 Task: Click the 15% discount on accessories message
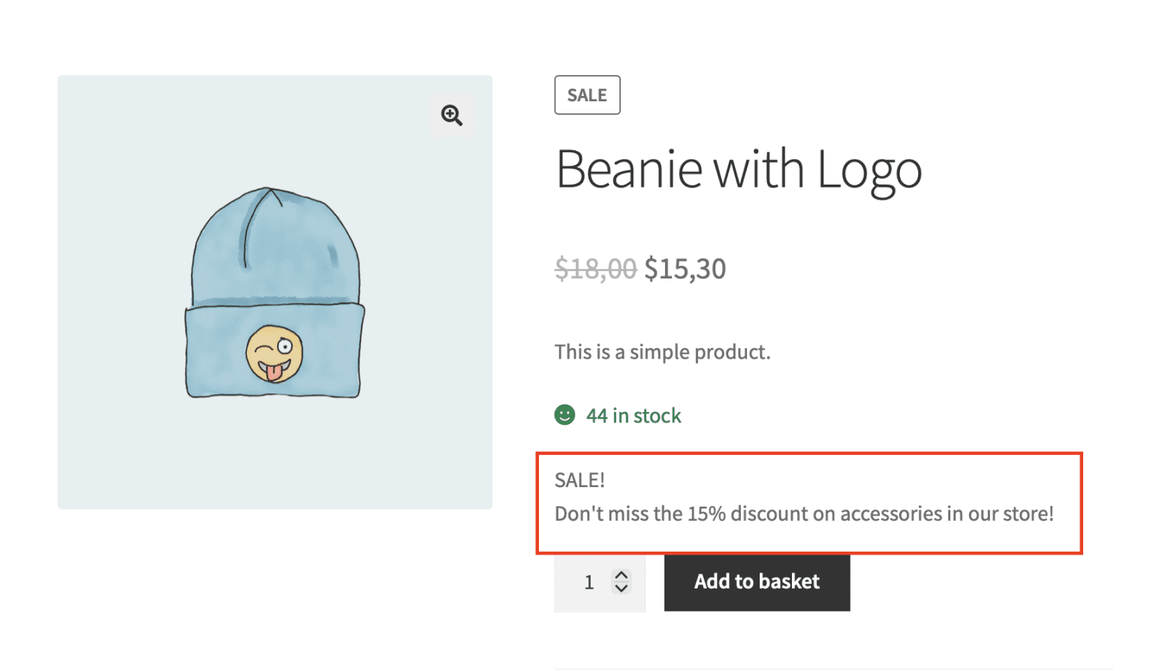point(804,514)
